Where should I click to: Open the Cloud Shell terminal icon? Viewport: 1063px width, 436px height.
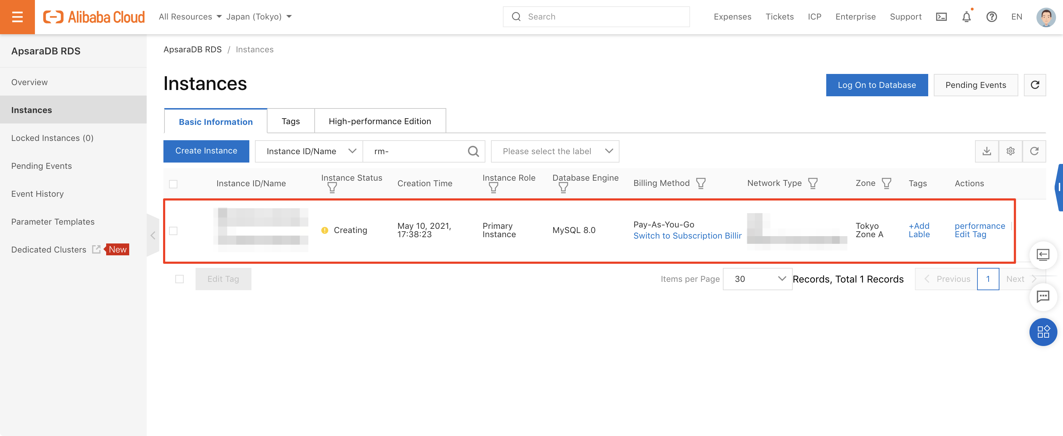pyautogui.click(x=941, y=17)
